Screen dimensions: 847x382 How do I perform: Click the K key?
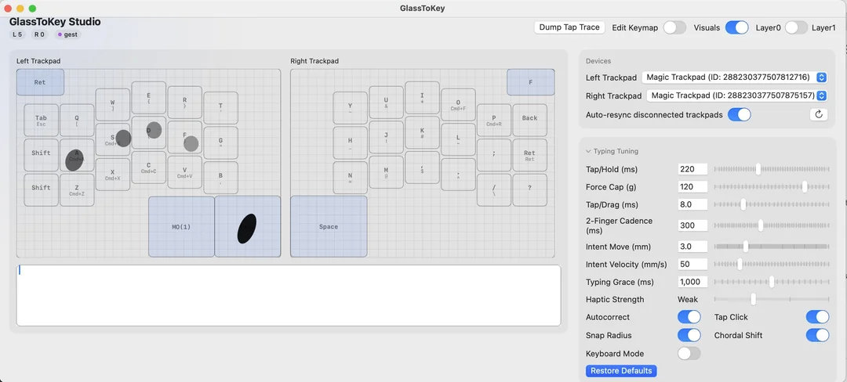pyautogui.click(x=422, y=132)
